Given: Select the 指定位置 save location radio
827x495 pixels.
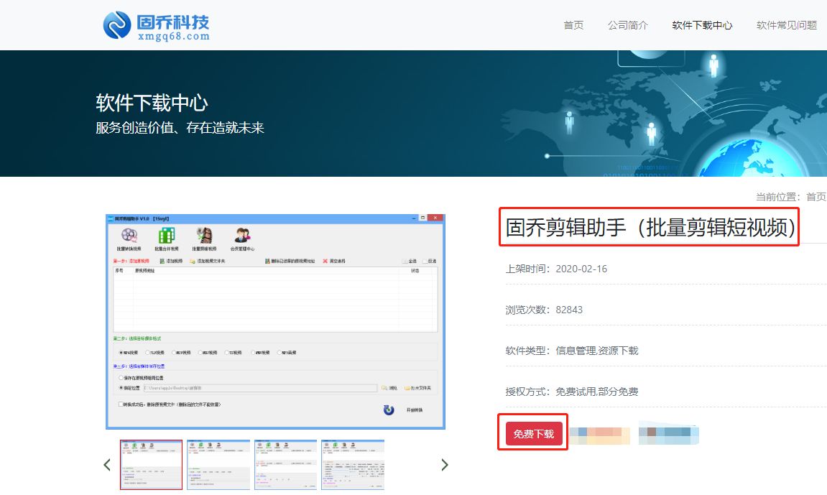Looking at the screenshot, I should [120, 387].
